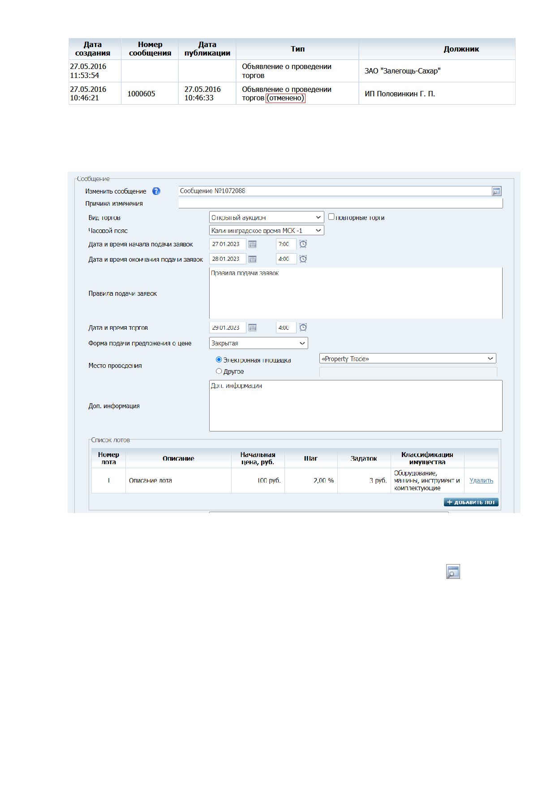Click the Причина изменения input field
Image resolution: width=555 pixels, height=785 pixels.
point(340,203)
